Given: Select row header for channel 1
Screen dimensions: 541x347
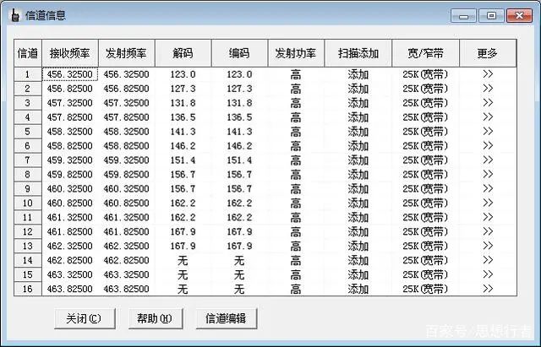Looking at the screenshot, I should click(x=28, y=74).
